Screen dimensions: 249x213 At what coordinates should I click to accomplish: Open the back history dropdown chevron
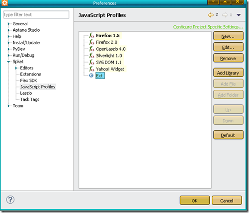pyautogui.click(x=217, y=15)
